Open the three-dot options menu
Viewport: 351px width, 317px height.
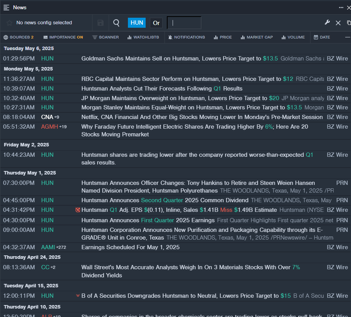(x=341, y=8)
